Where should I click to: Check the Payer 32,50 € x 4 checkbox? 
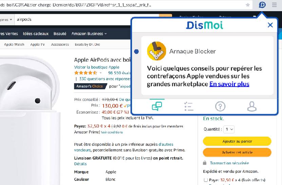click(206, 180)
